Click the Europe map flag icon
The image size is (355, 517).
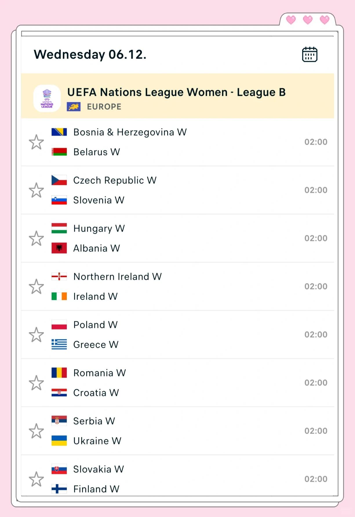[x=74, y=107]
